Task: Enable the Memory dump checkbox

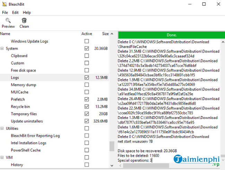Action: coord(87,85)
